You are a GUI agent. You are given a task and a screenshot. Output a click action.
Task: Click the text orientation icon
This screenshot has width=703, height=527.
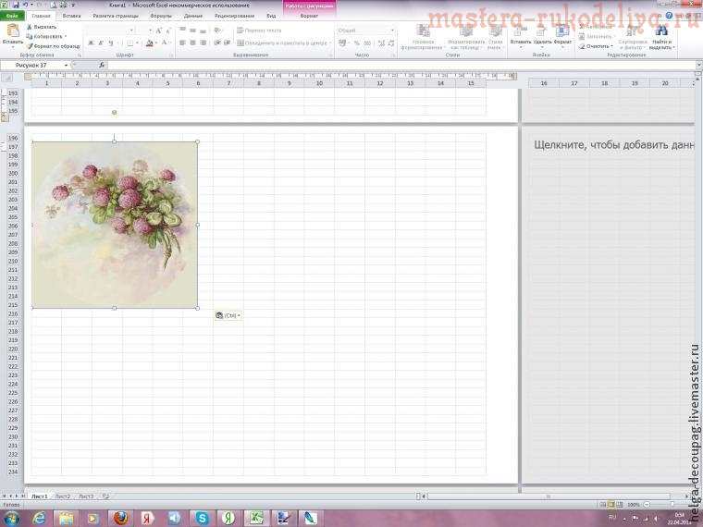[x=217, y=31]
